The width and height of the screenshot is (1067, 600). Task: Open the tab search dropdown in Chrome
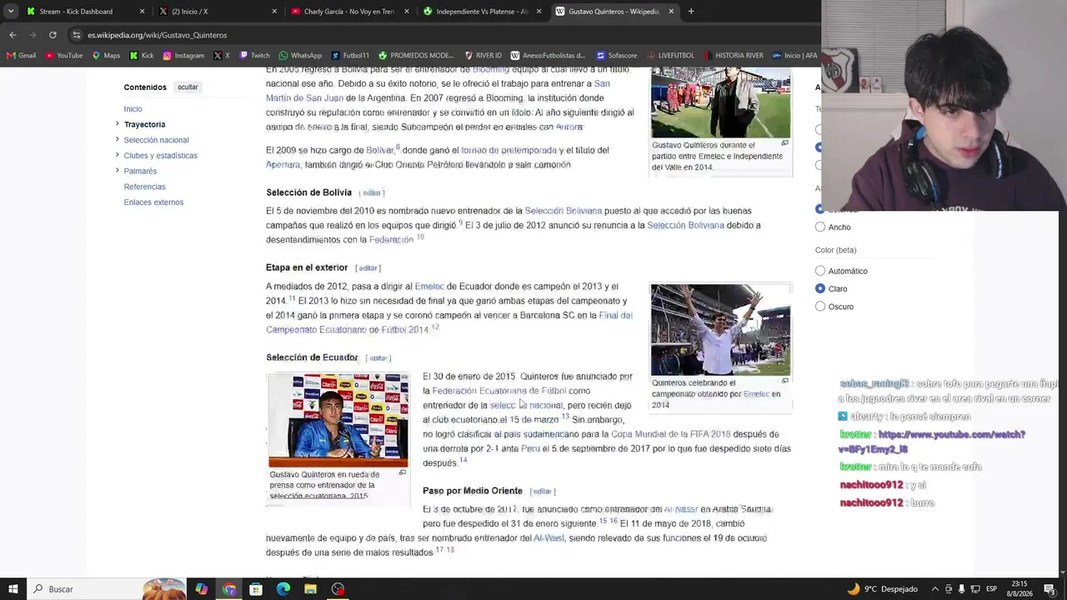click(x=11, y=12)
